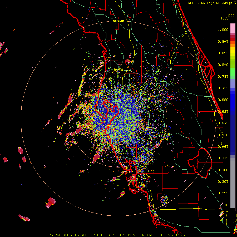Click the CORRELATION COEFFICIENT caption text
The image size is (237, 237).
coord(77,235)
